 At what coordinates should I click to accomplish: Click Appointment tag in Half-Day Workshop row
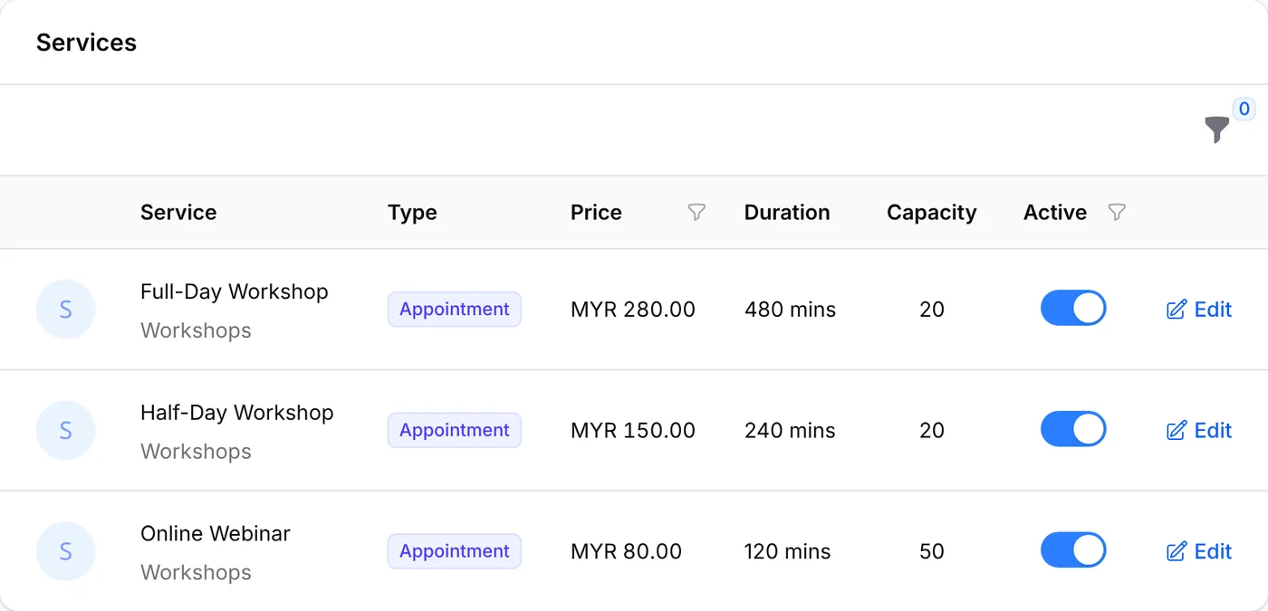click(455, 431)
